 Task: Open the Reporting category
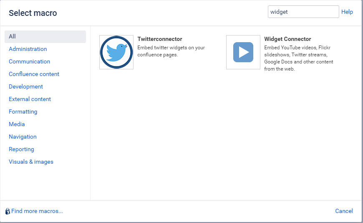21,149
